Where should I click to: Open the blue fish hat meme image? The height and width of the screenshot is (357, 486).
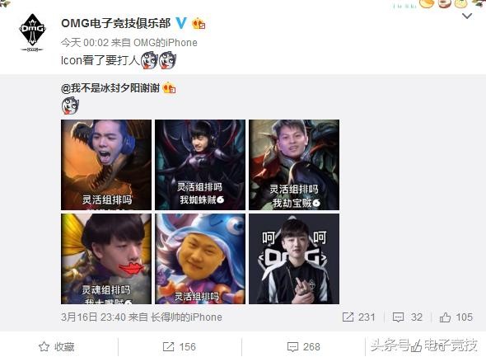[200, 259]
